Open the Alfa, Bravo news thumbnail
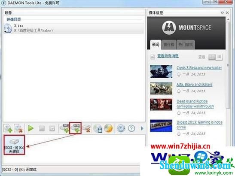This screenshot has width=235, height=176. tap(161, 88)
